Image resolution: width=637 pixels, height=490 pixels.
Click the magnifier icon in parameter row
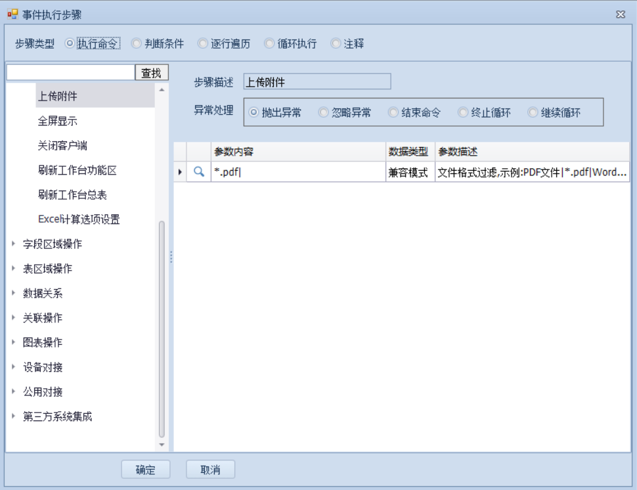click(199, 172)
